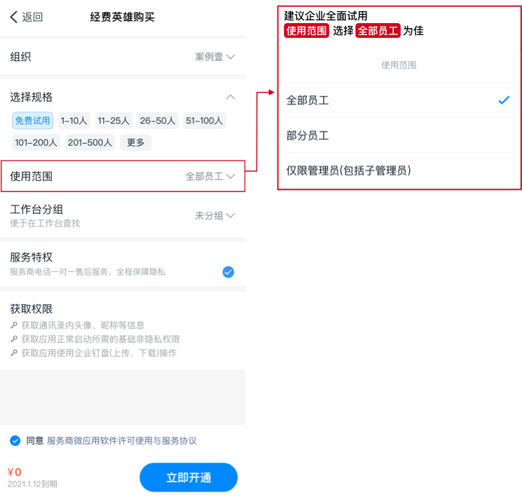522x502 pixels.
Task: Toggle the 服务特权 blue checkmark
Action: tap(228, 272)
